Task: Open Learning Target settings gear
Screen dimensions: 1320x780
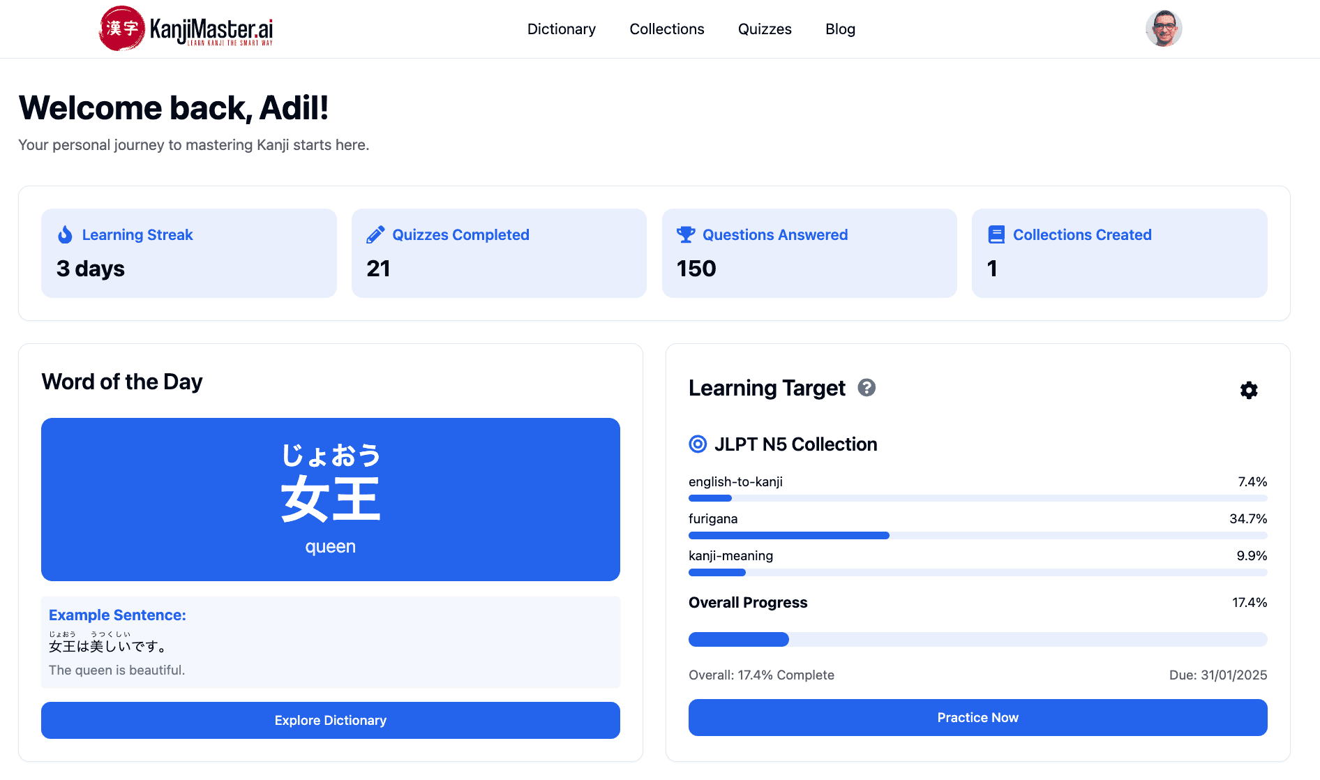Action: click(1249, 390)
